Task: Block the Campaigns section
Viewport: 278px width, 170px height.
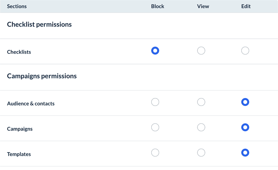Action: [x=155, y=127]
